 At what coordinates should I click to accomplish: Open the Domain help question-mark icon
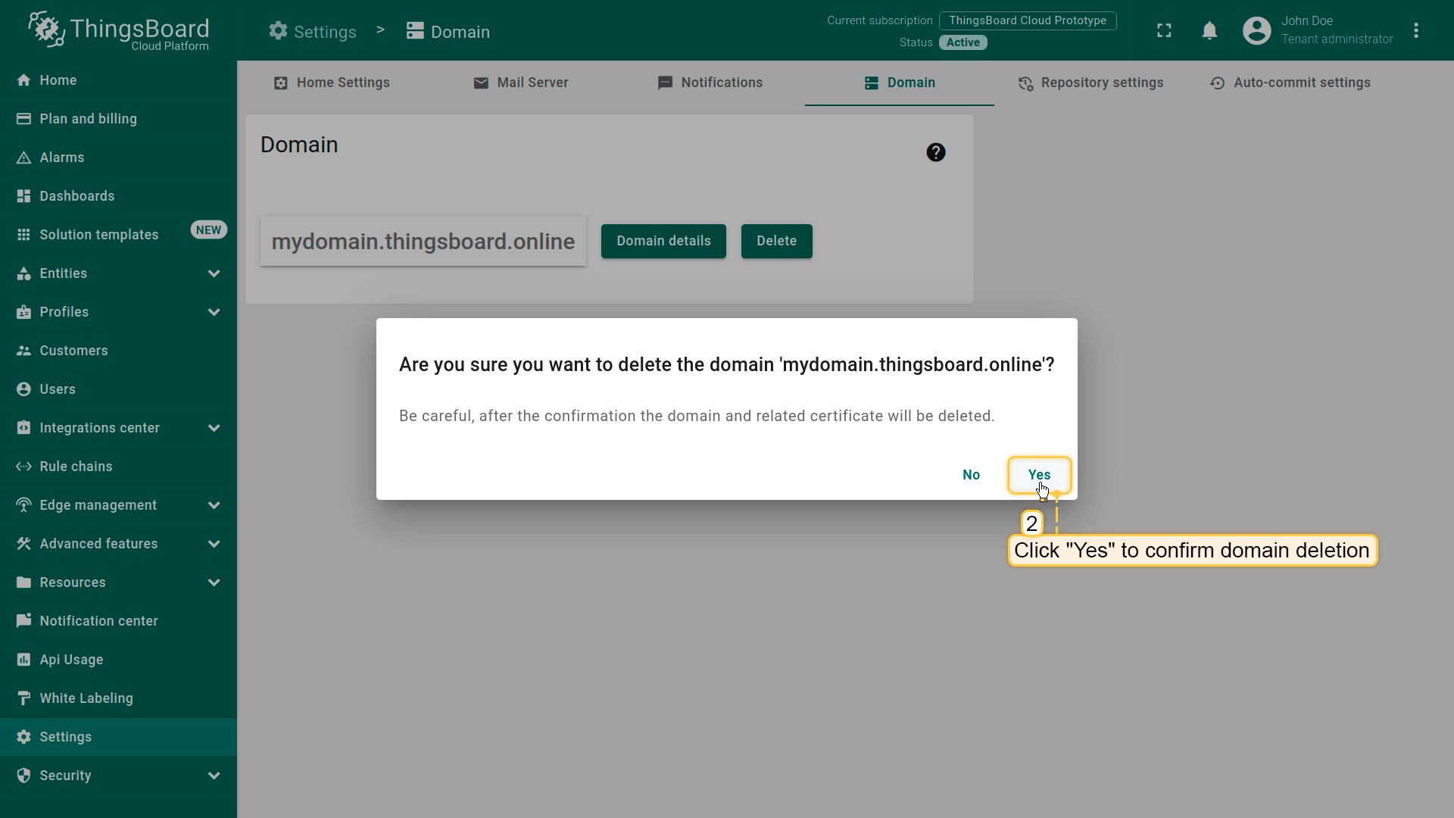pyautogui.click(x=935, y=152)
